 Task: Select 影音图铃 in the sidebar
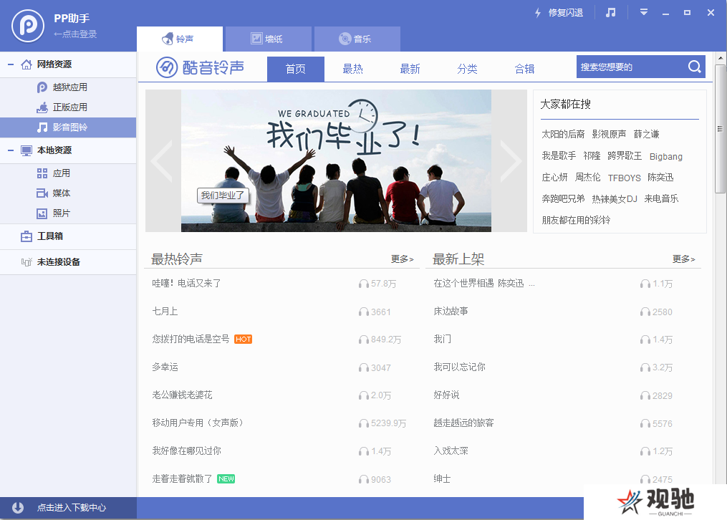(x=68, y=127)
